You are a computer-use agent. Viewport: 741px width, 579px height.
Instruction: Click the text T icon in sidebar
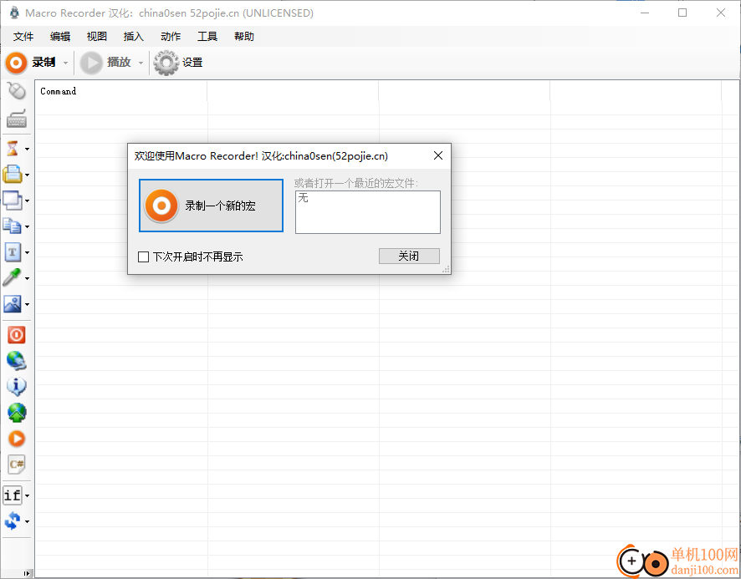13,252
